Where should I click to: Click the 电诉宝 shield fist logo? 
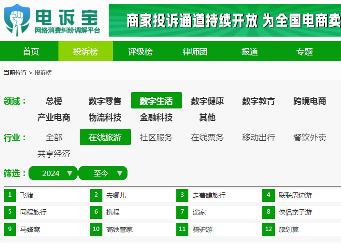click(x=17, y=20)
